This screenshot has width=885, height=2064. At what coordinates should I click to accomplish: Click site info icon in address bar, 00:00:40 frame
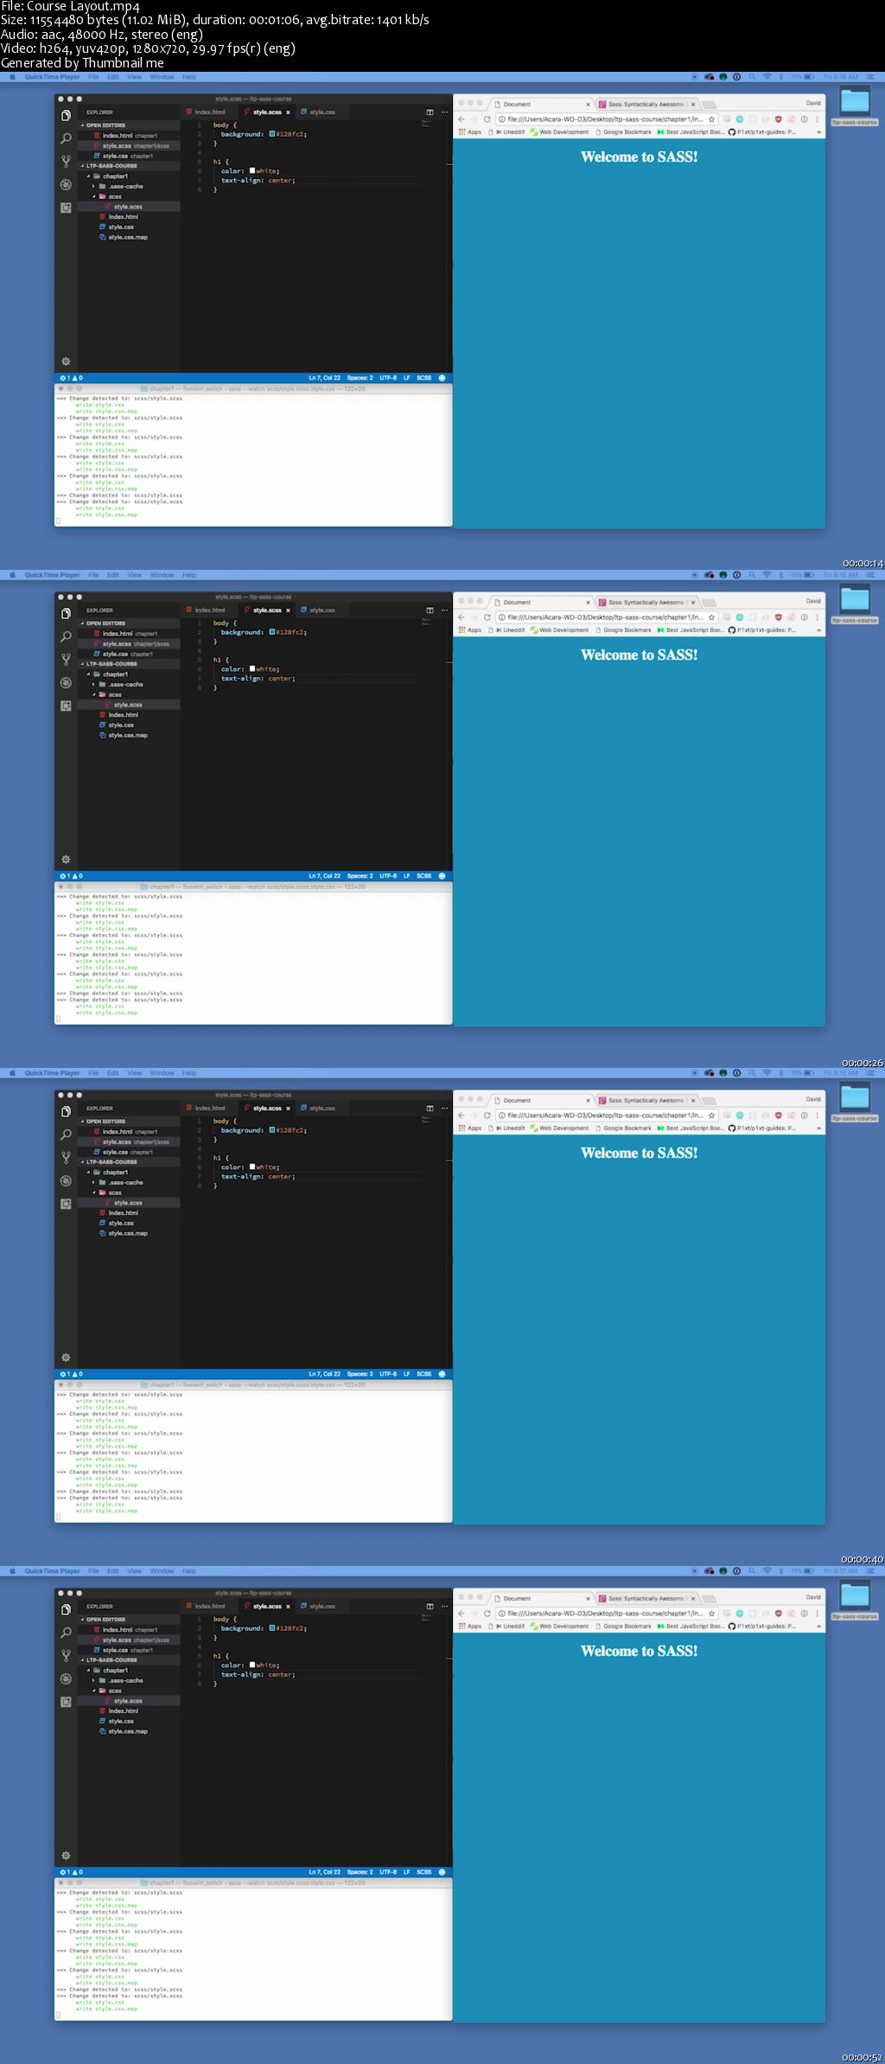(x=501, y=1115)
